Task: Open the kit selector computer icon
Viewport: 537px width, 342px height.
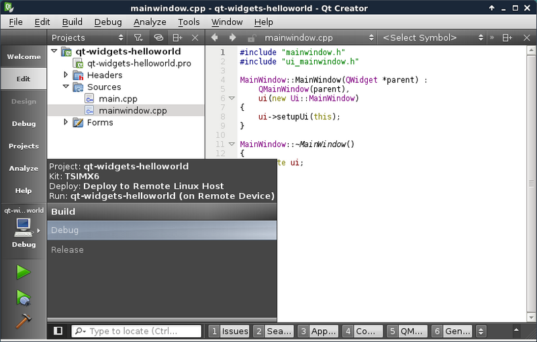Action: point(23,228)
